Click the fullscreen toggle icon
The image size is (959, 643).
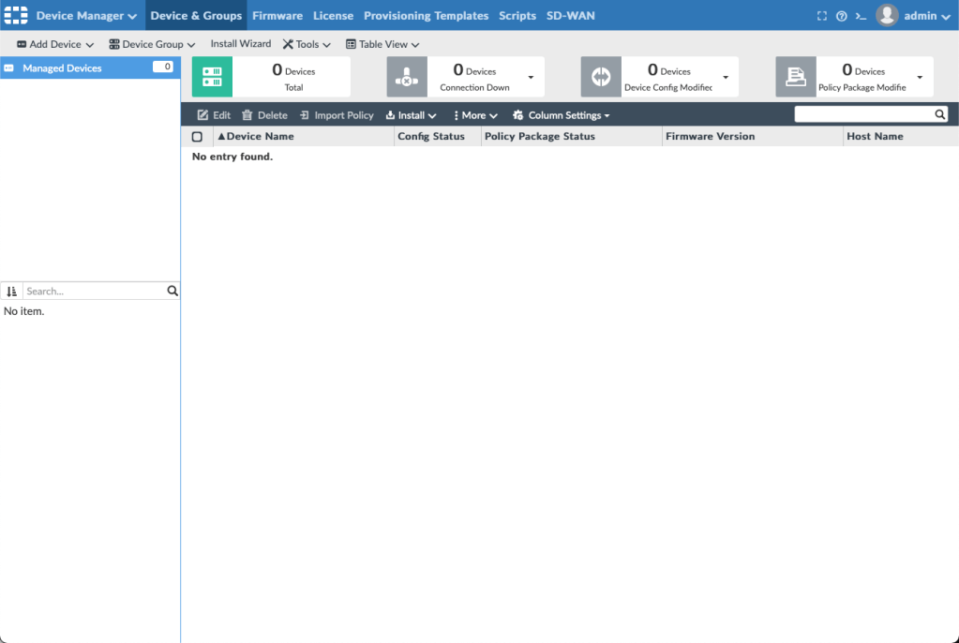click(822, 16)
